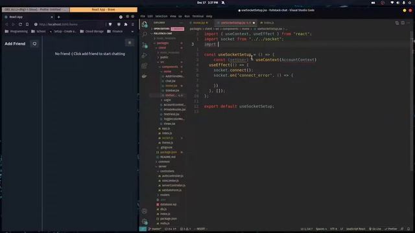Open the Search view in VS Code activity bar
This screenshot has height=233, width=415.
coord(144,34)
